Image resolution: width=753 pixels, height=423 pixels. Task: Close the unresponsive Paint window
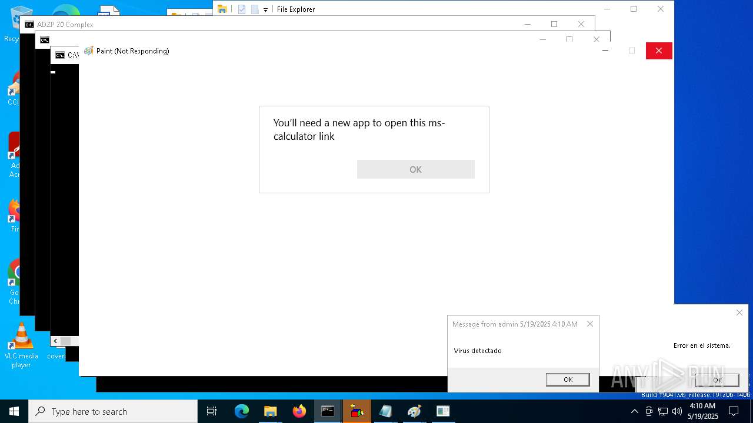659,51
